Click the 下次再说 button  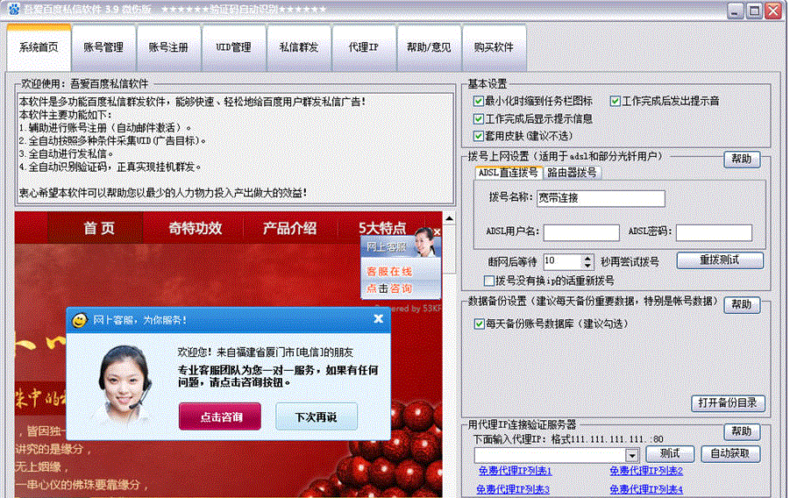click(317, 416)
